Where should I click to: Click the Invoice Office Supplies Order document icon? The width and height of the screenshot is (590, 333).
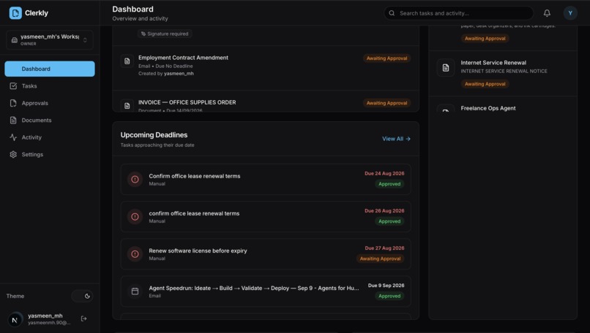(127, 105)
